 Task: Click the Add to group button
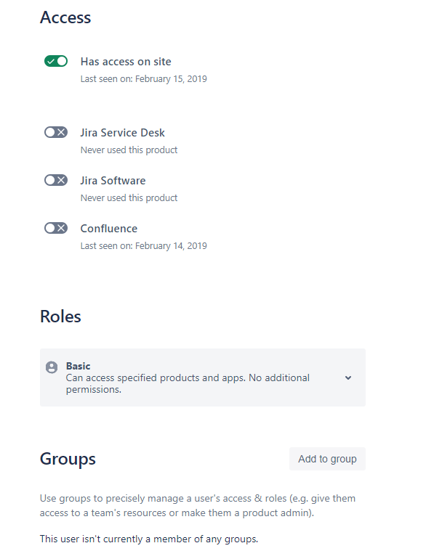click(327, 459)
